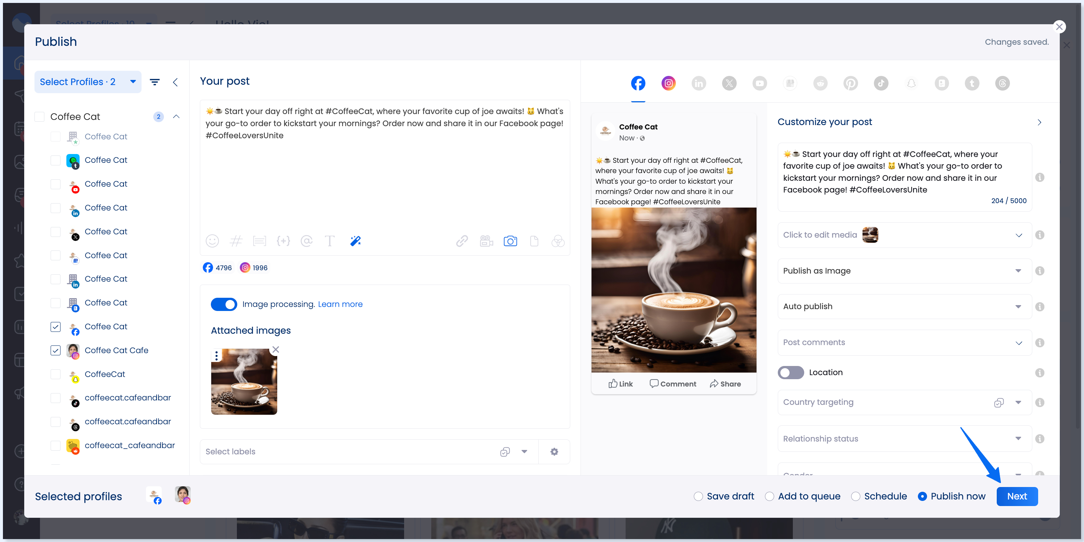This screenshot has width=1084, height=542.
Task: Open the attached coffee image thumbnail
Action: coord(244,382)
